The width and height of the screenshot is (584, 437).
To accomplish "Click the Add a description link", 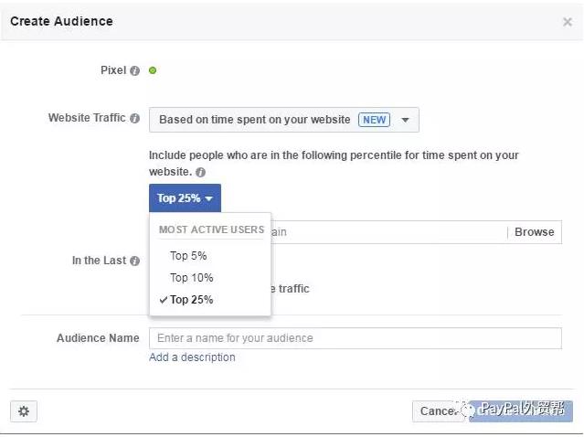I will pos(192,357).
